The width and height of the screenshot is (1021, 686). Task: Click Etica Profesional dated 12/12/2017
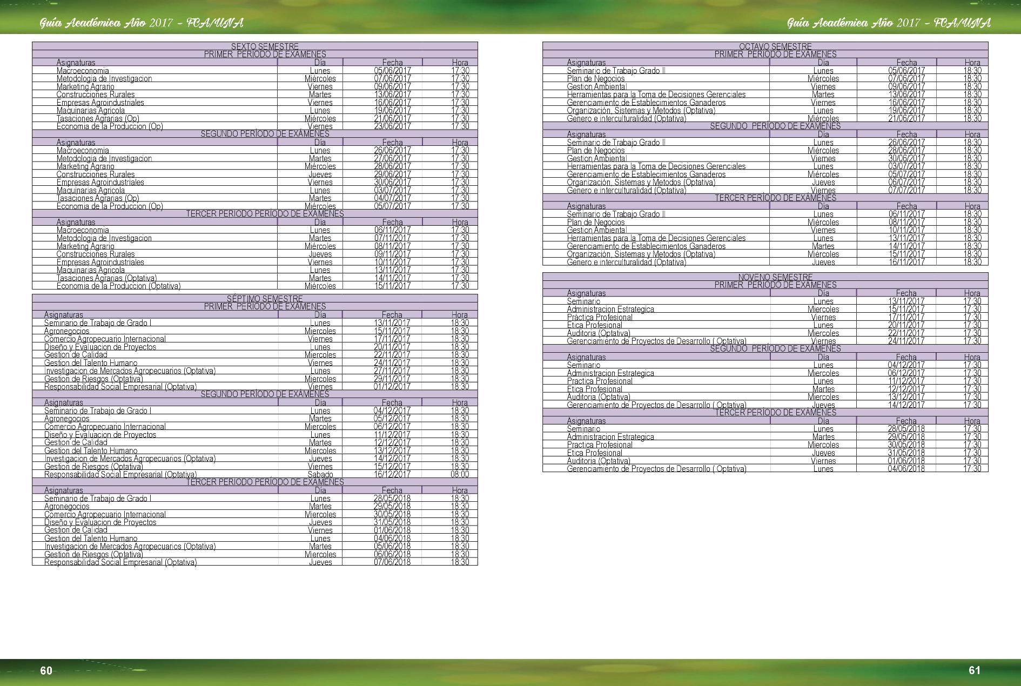(x=594, y=389)
